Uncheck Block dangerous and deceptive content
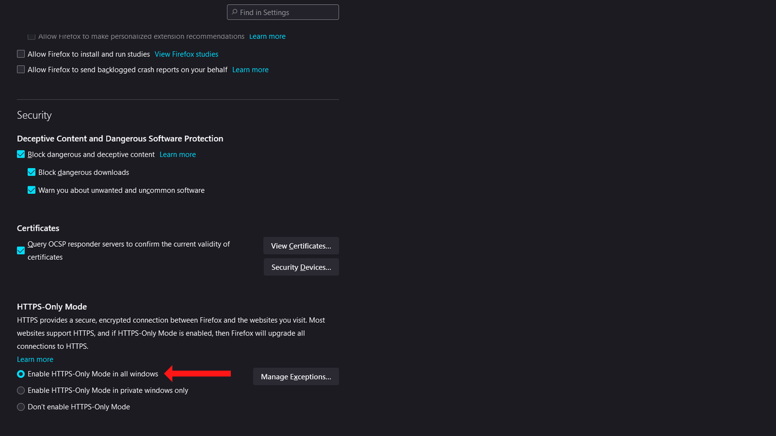 click(21, 154)
